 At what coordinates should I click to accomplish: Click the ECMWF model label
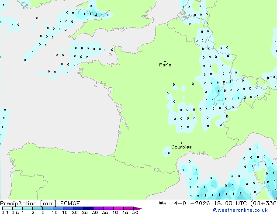click(x=70, y=204)
